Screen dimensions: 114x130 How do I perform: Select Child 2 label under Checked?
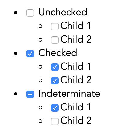[76, 80]
